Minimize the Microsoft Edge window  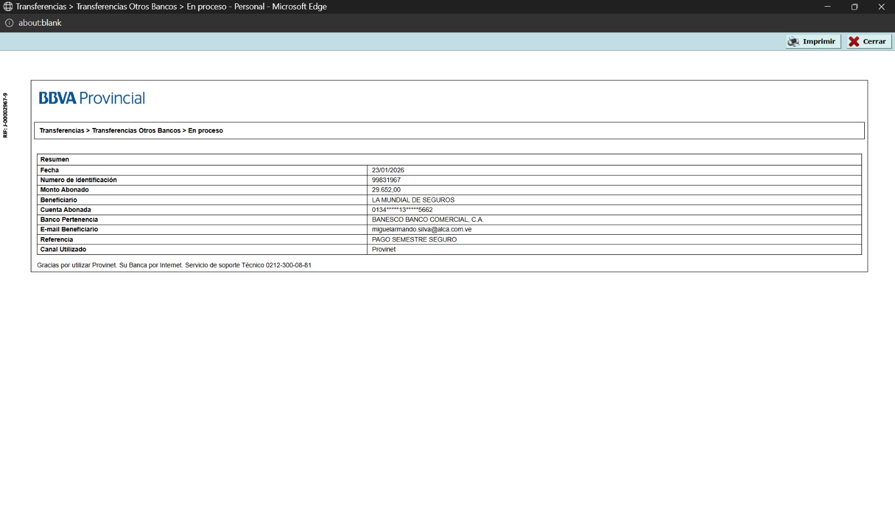(827, 7)
